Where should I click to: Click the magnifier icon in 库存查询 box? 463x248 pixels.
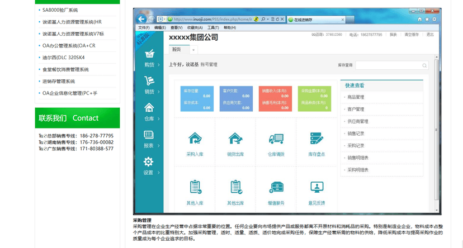424,65
